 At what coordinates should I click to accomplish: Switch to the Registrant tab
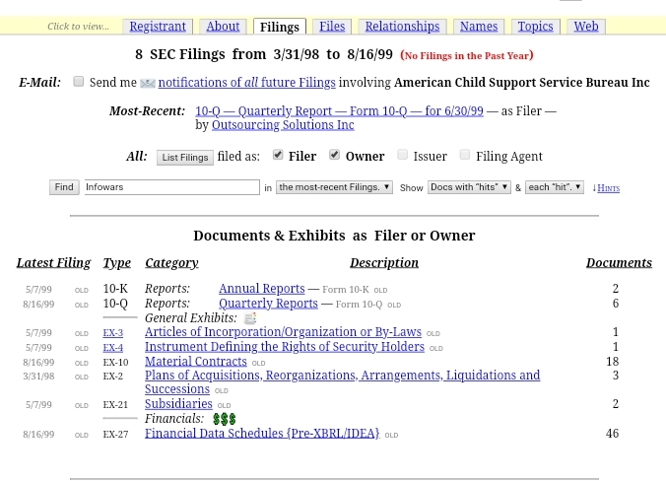158,27
